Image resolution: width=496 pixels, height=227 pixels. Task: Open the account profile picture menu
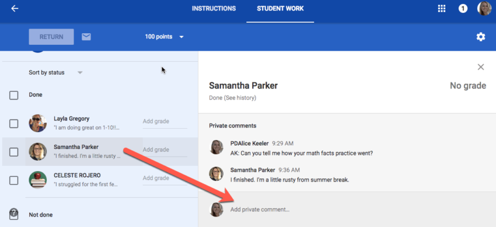484,8
